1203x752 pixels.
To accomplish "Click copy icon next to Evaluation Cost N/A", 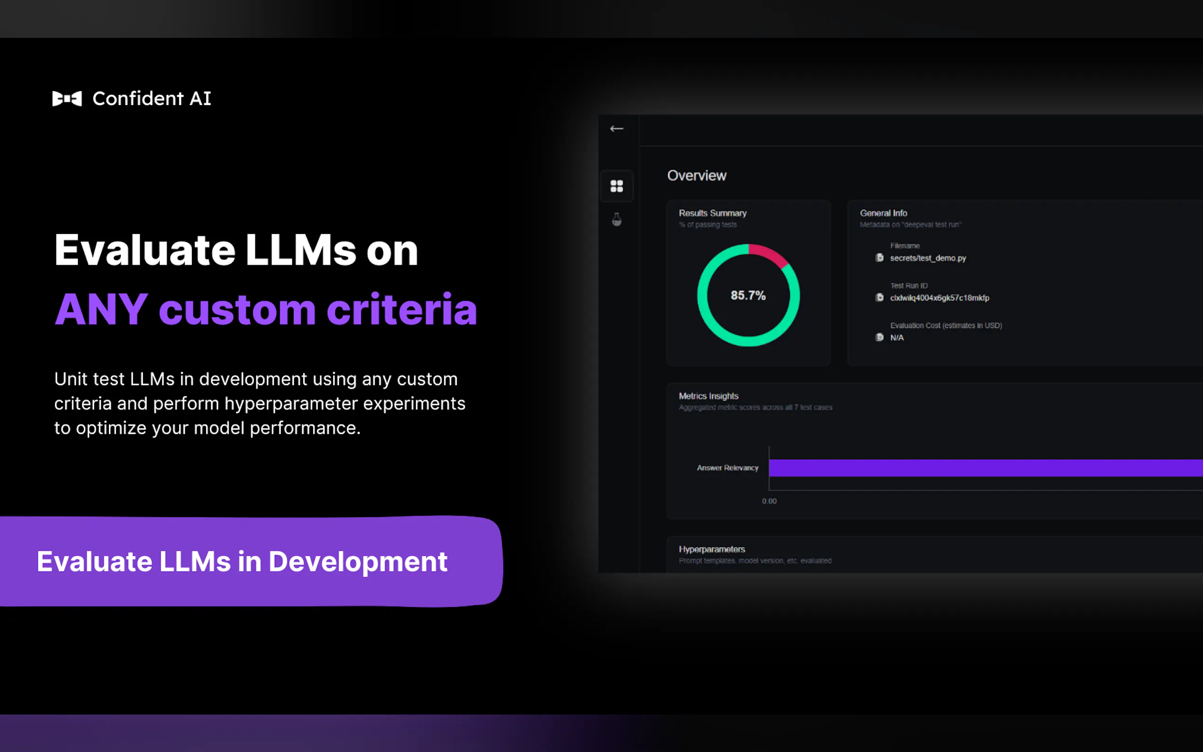I will point(879,337).
